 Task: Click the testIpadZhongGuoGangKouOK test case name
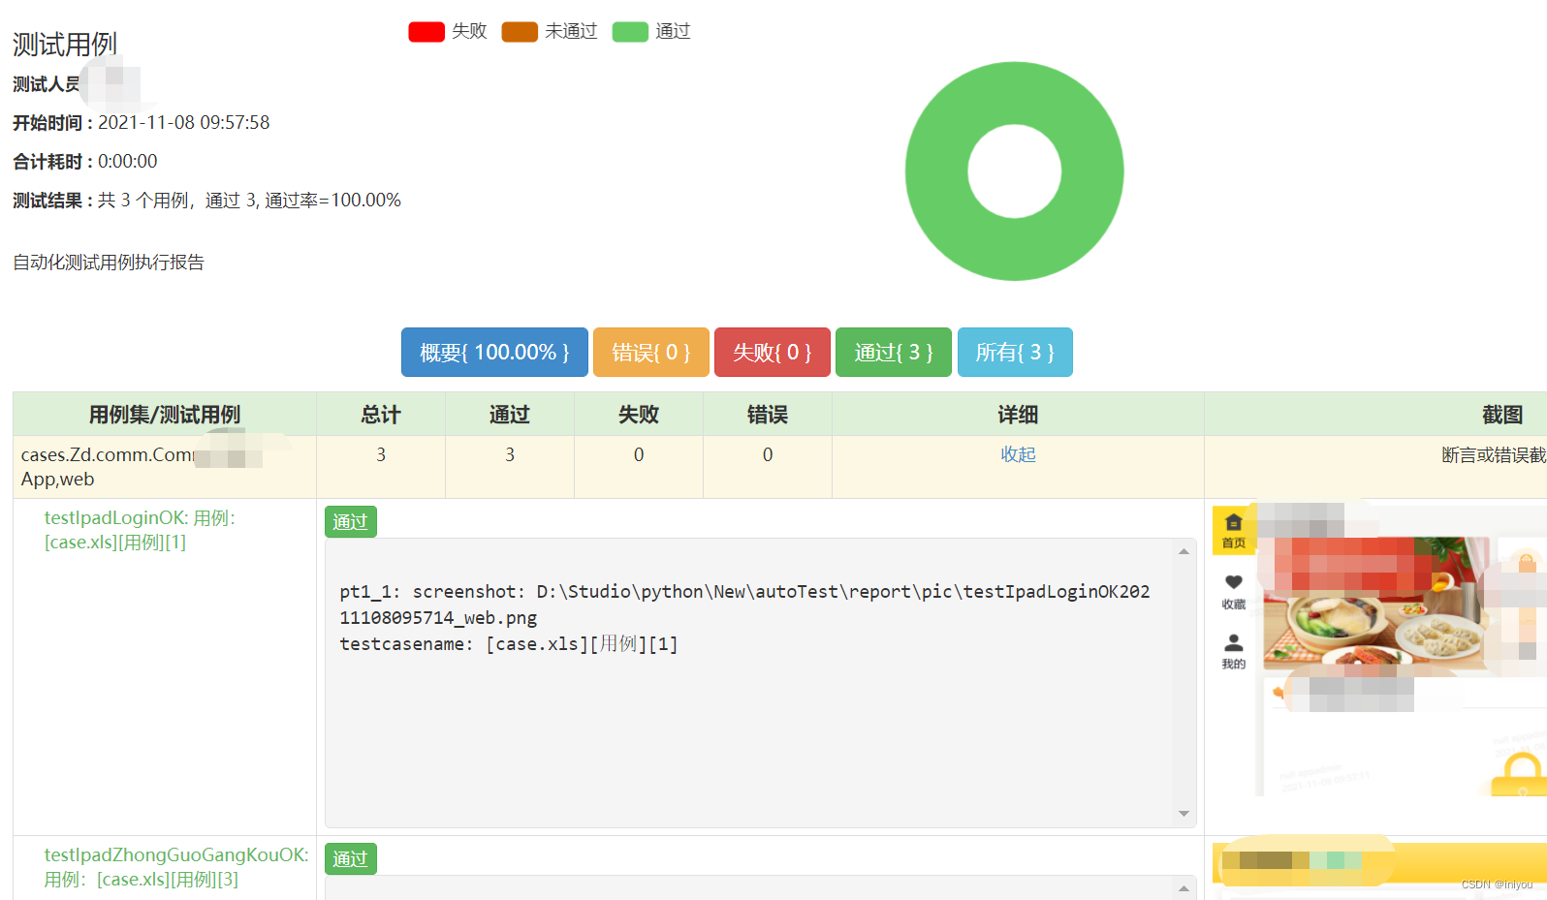point(176,867)
